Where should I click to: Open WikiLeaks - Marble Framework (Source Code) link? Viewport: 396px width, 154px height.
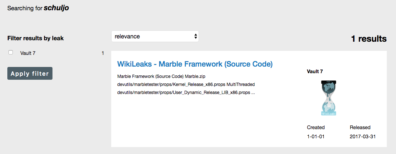pos(195,64)
